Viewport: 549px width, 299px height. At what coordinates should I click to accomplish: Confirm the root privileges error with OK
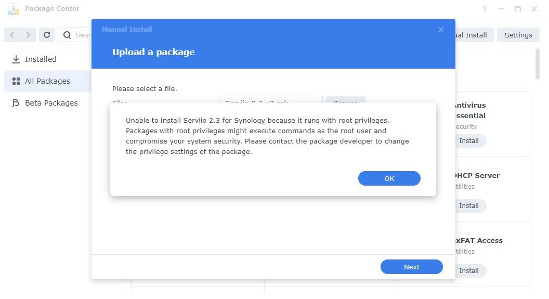coord(389,178)
